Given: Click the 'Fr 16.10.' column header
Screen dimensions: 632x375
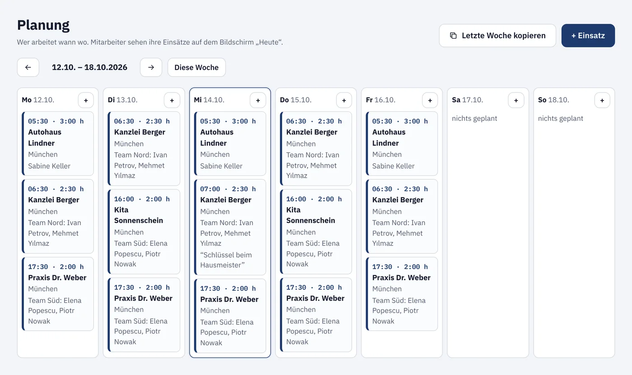Looking at the screenshot, I should pos(381,100).
